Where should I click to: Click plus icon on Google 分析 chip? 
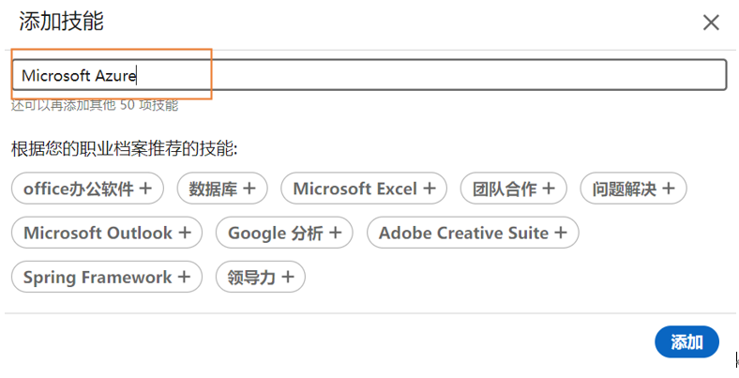click(335, 233)
